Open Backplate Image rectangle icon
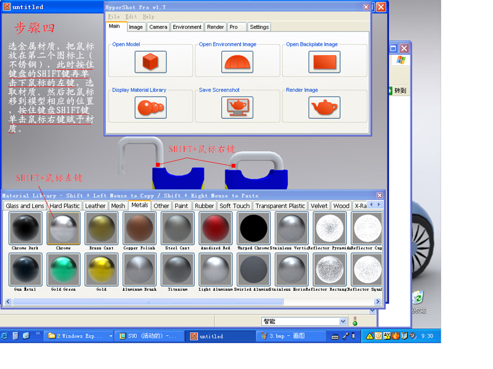This screenshot has width=493, height=369. (325, 62)
